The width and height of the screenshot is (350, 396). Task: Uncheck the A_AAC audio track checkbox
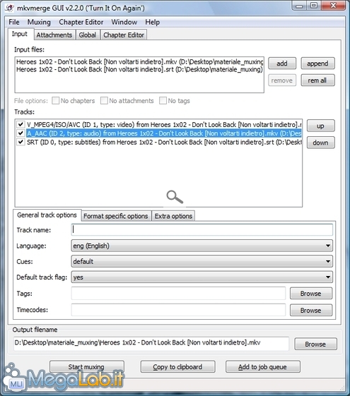[21, 133]
